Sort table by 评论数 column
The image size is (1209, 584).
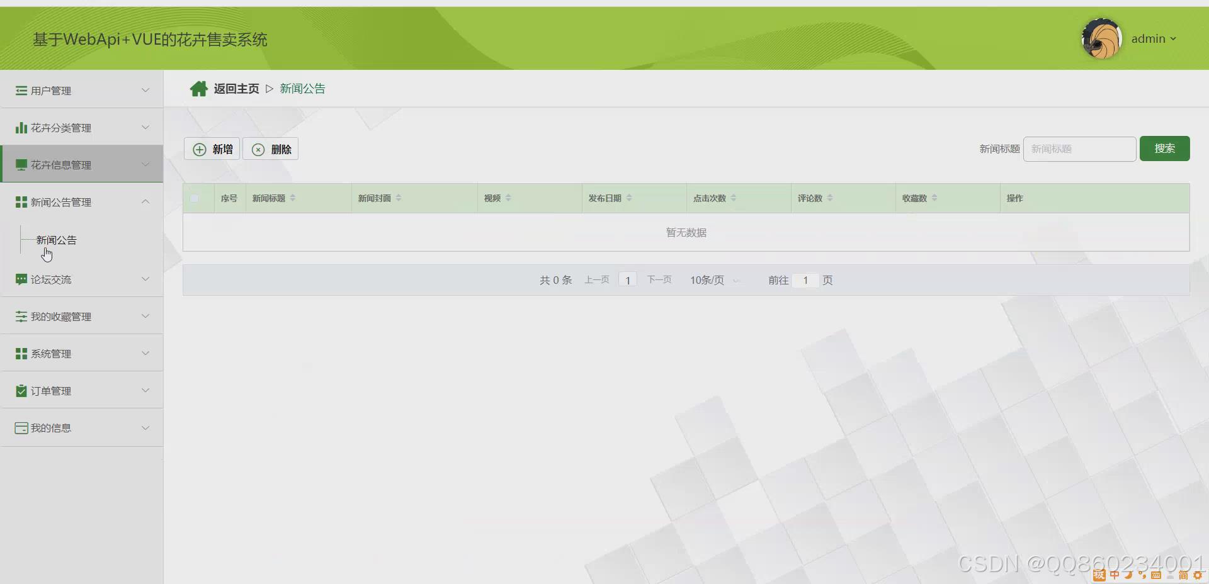pyautogui.click(x=830, y=198)
